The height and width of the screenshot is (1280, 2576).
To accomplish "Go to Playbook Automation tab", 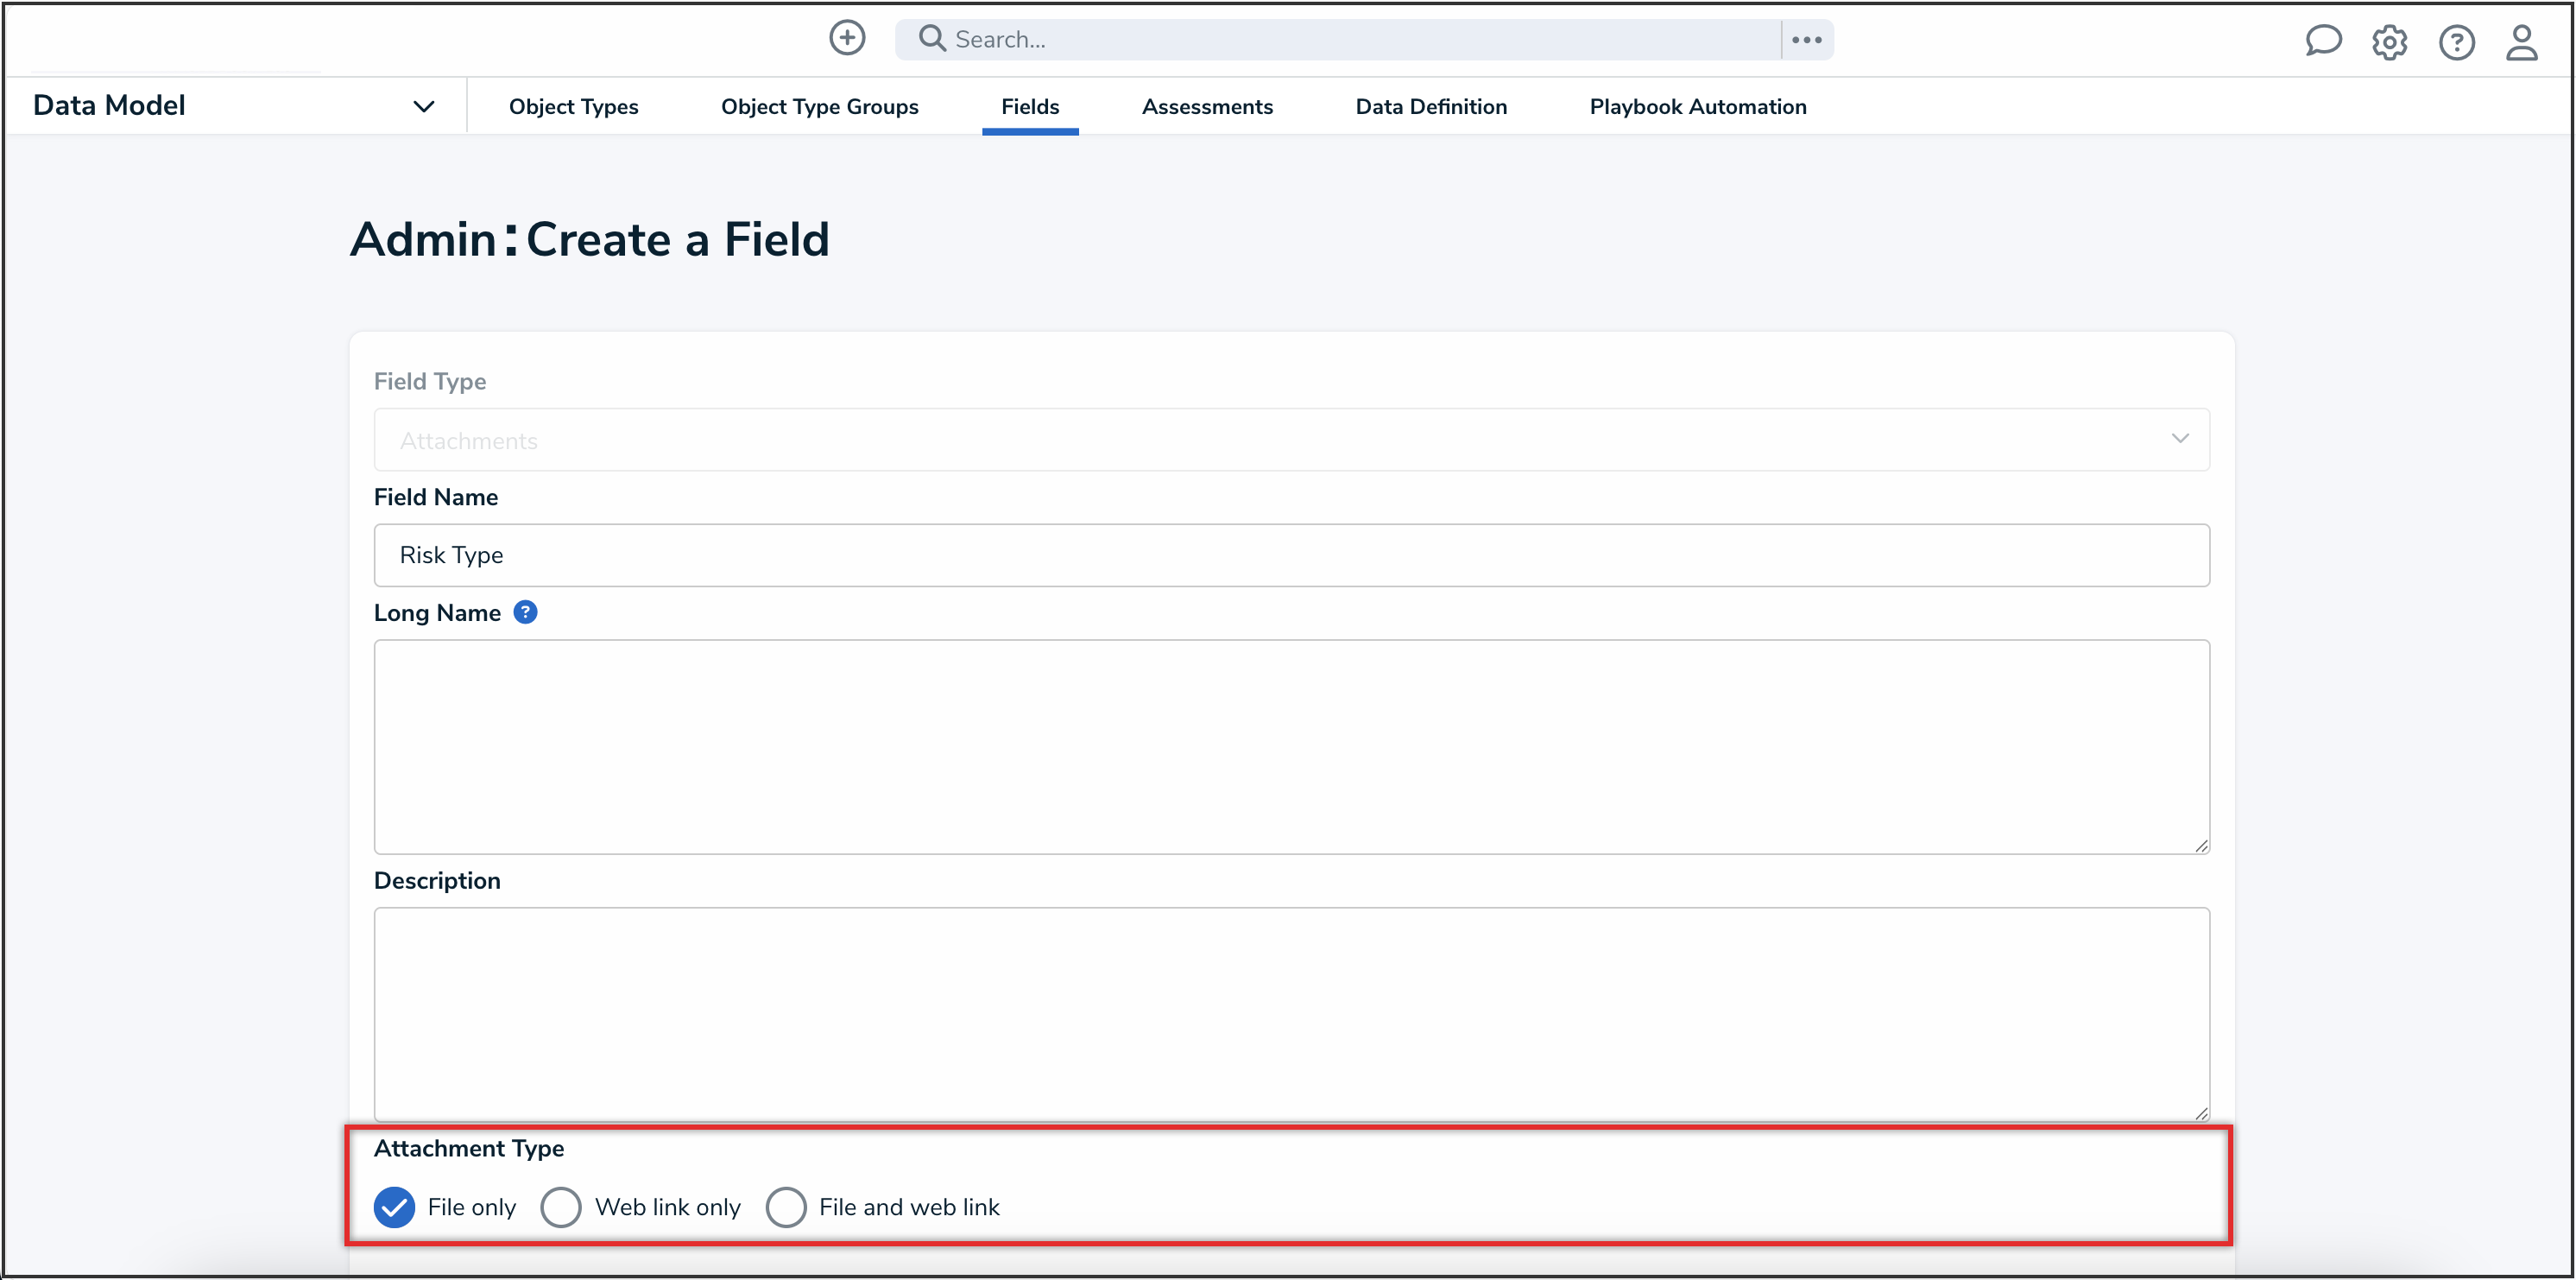I will click(x=1697, y=107).
